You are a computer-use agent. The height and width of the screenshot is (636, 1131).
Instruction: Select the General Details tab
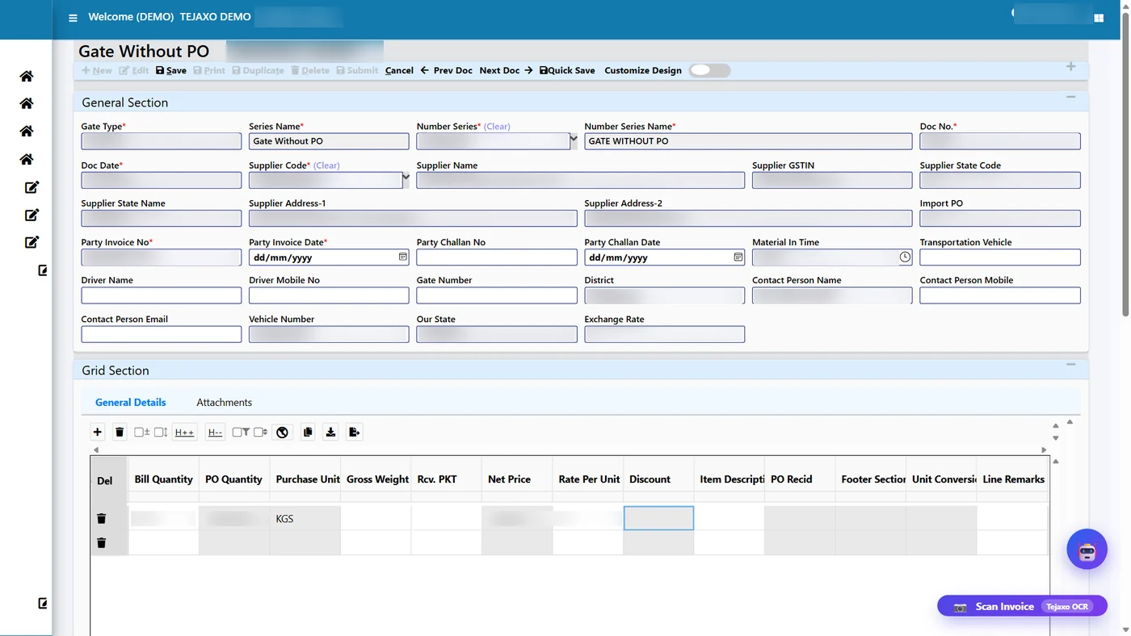pyautogui.click(x=130, y=402)
